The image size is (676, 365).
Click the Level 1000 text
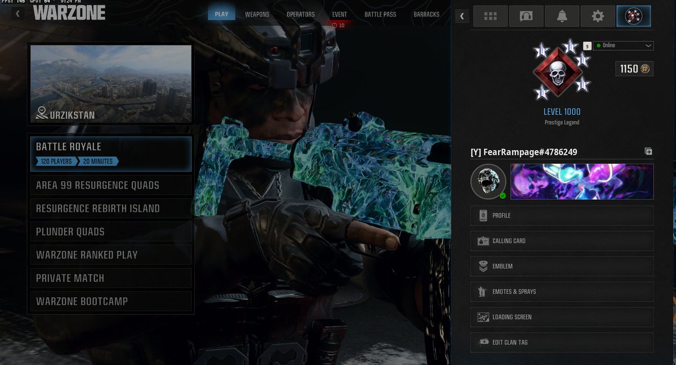[562, 111]
